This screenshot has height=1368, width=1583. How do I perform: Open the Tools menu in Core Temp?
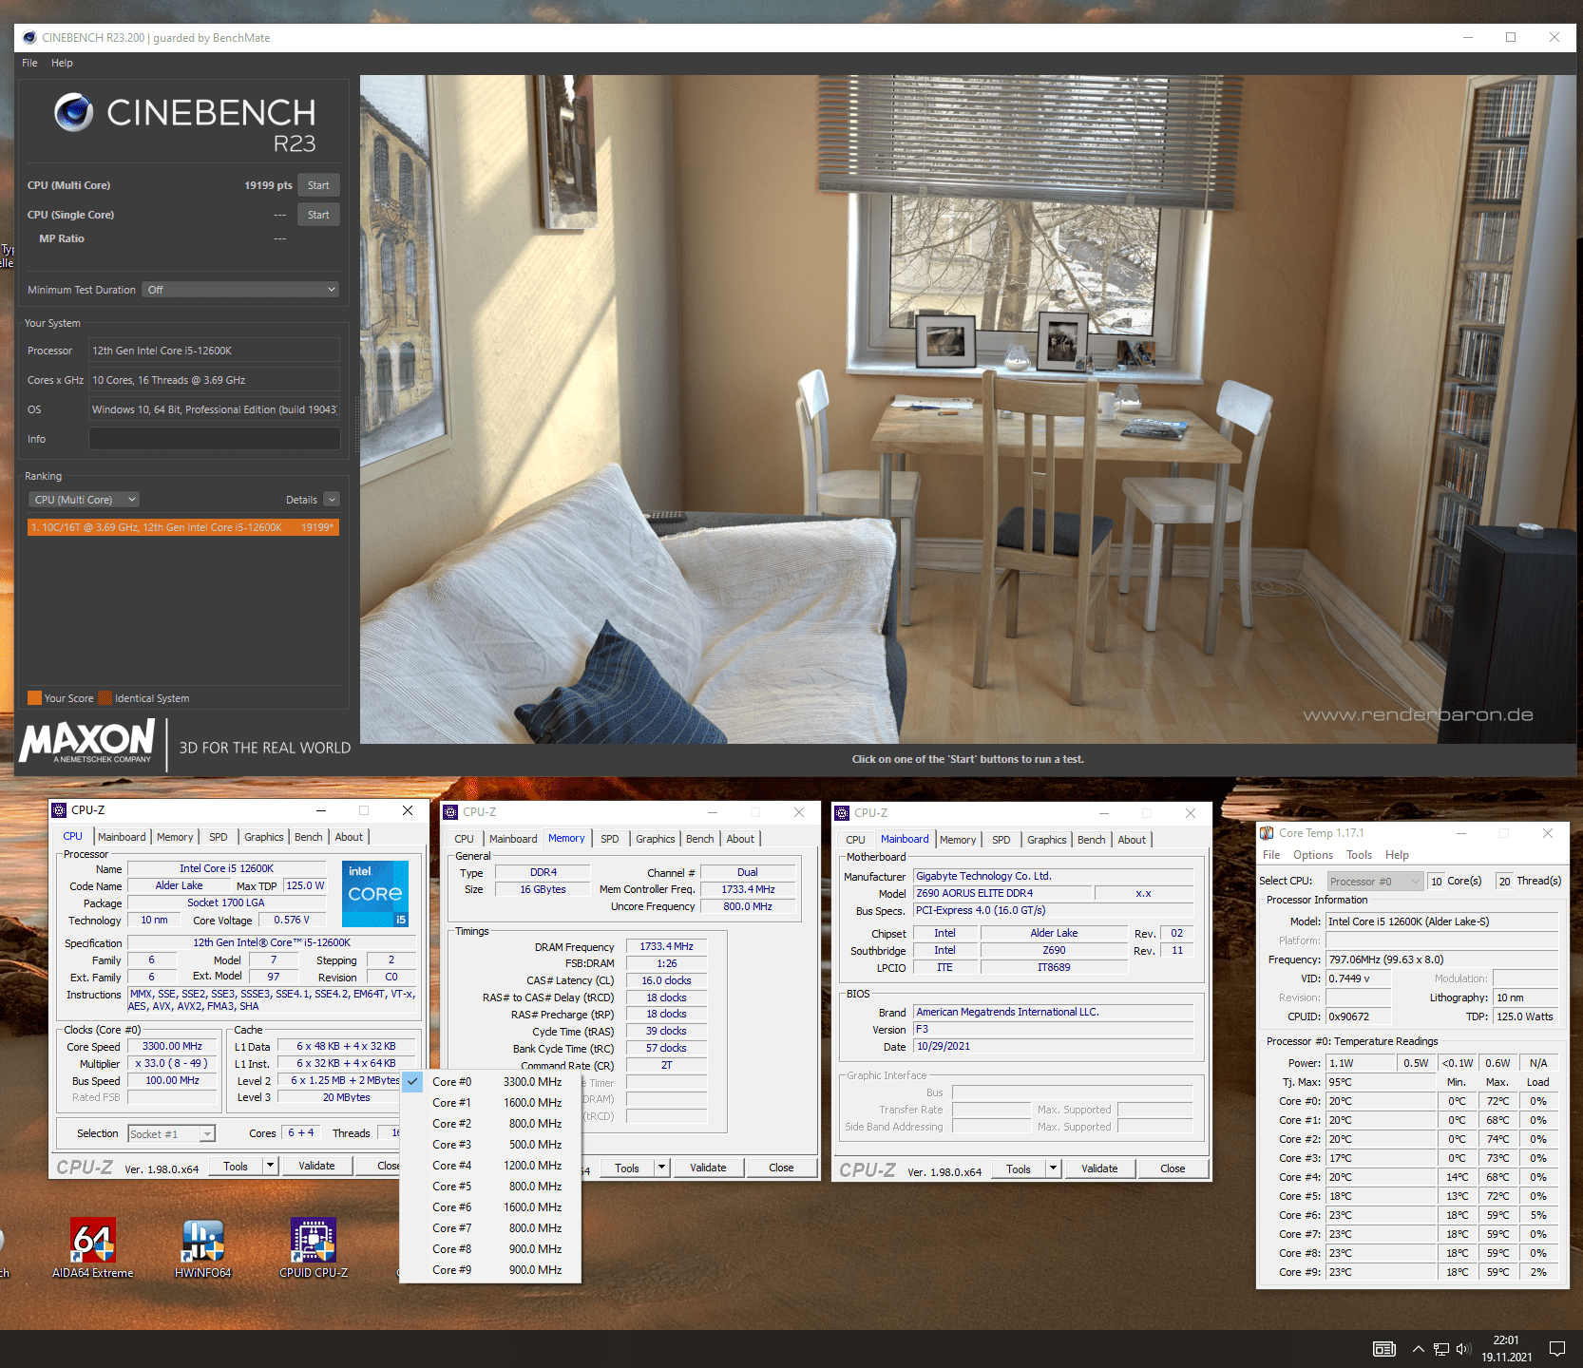point(1360,855)
